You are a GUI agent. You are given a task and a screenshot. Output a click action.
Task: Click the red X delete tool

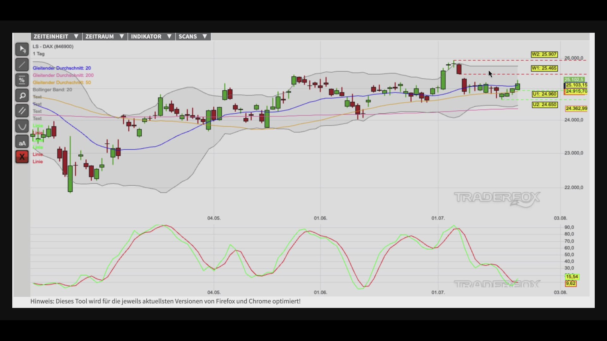tap(22, 157)
